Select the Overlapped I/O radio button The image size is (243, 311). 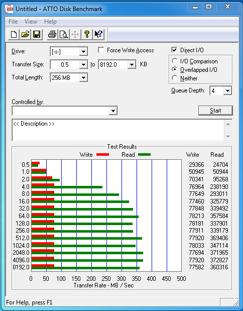pos(174,69)
